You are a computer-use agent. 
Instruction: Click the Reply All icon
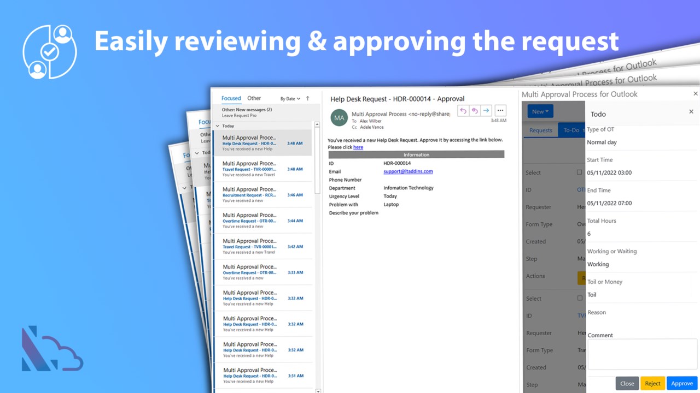(475, 110)
